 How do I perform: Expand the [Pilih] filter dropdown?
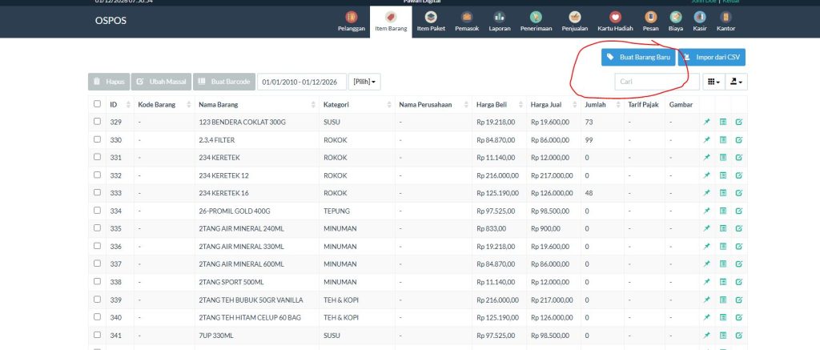(365, 82)
